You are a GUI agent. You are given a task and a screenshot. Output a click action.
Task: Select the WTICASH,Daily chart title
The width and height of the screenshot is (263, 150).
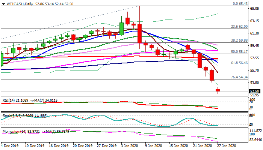point(20,4)
